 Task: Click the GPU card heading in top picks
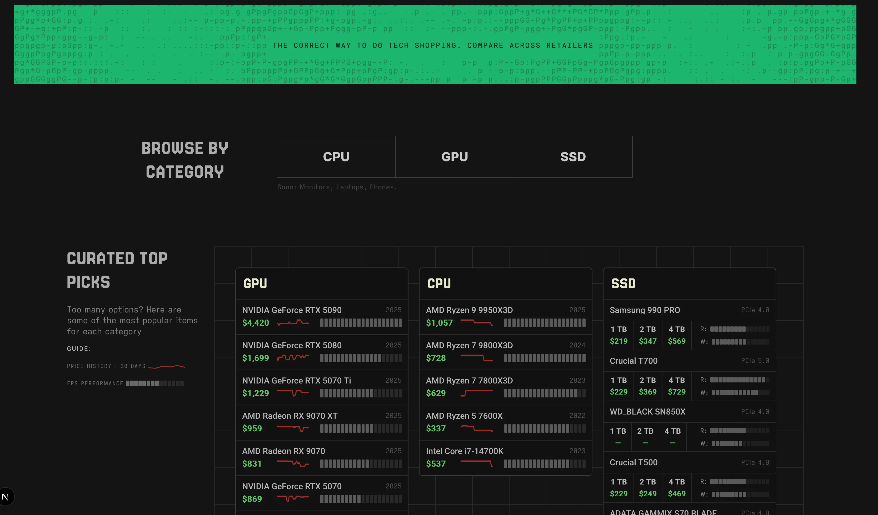click(x=255, y=284)
